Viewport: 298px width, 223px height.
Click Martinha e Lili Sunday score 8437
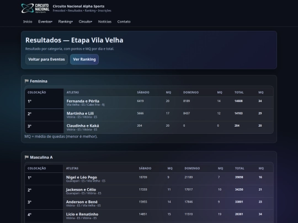click(187, 113)
